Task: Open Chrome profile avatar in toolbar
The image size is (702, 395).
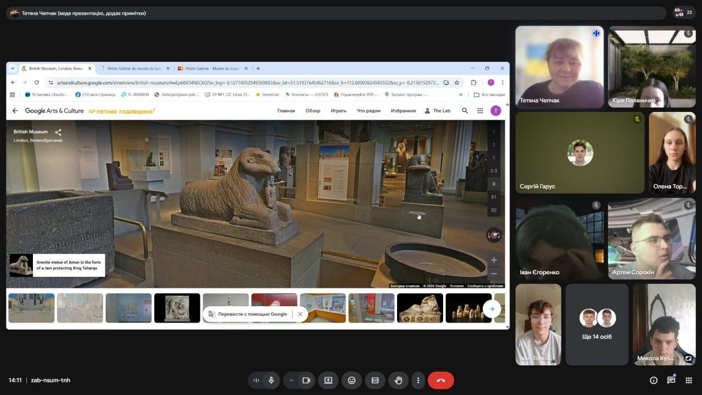Action: coord(491,82)
